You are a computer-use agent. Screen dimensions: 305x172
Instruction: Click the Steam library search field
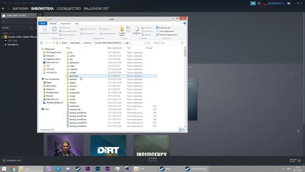[19, 21]
